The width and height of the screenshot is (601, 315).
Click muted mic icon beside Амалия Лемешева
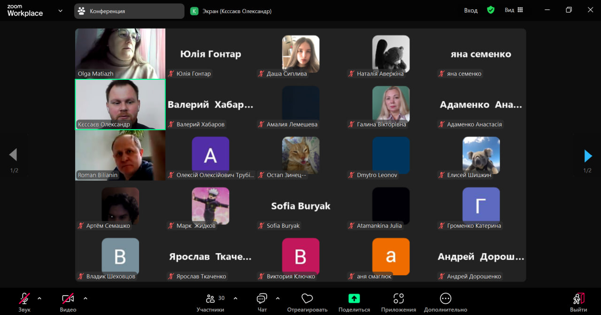tap(261, 124)
